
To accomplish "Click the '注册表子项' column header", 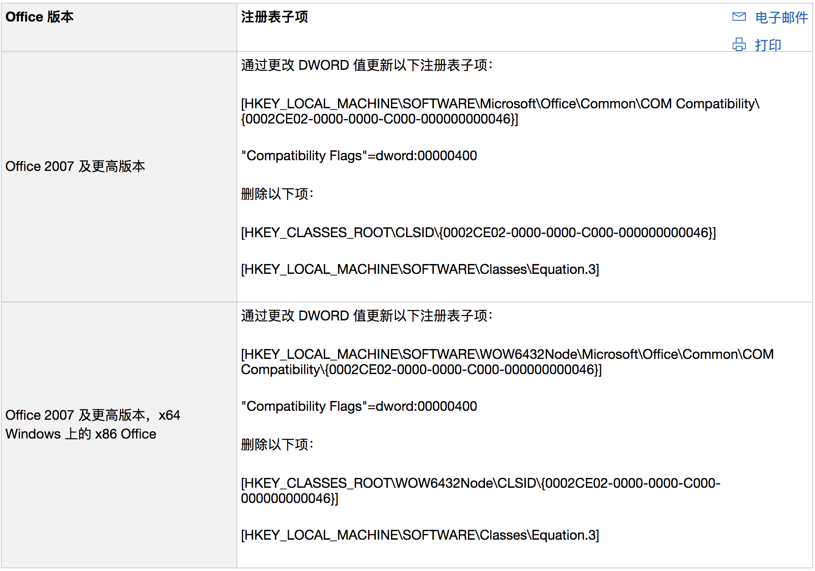I will click(275, 17).
